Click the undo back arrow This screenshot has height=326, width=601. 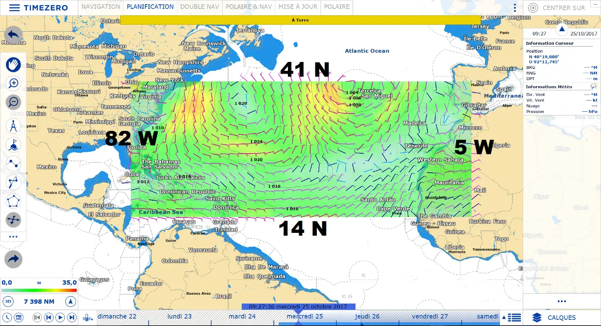[14, 35]
